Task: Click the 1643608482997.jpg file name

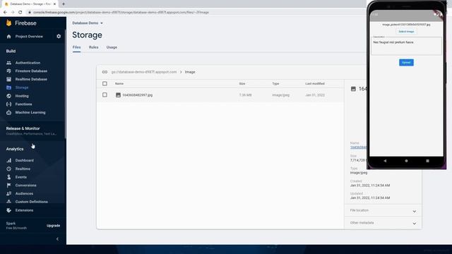Action: coord(138,95)
